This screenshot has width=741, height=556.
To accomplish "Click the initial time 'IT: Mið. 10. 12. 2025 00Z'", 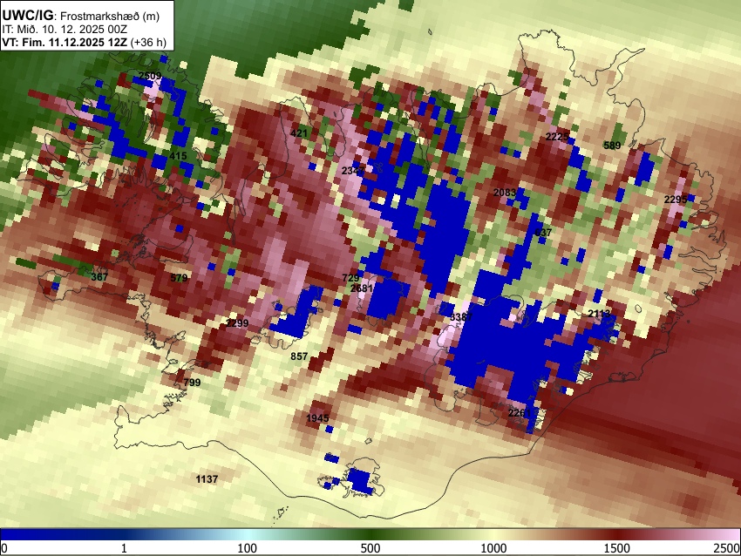I will click(65, 30).
